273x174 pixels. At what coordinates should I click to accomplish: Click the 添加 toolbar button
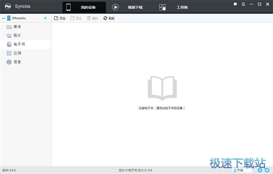60,18
